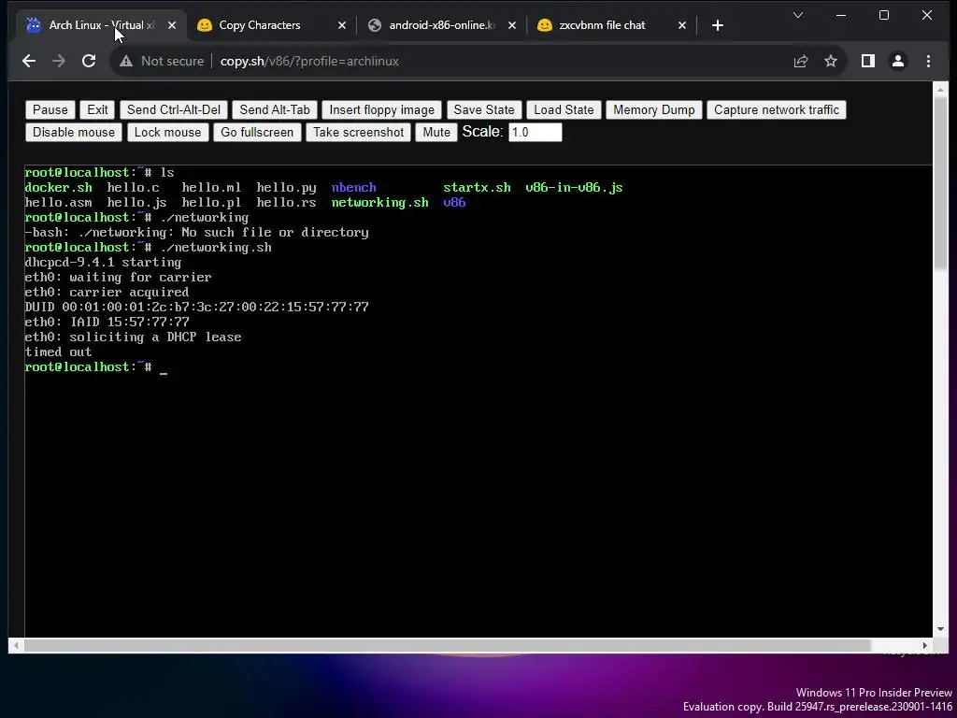
Task: Click v86-in-v86.js in the listing
Action: click(x=574, y=187)
